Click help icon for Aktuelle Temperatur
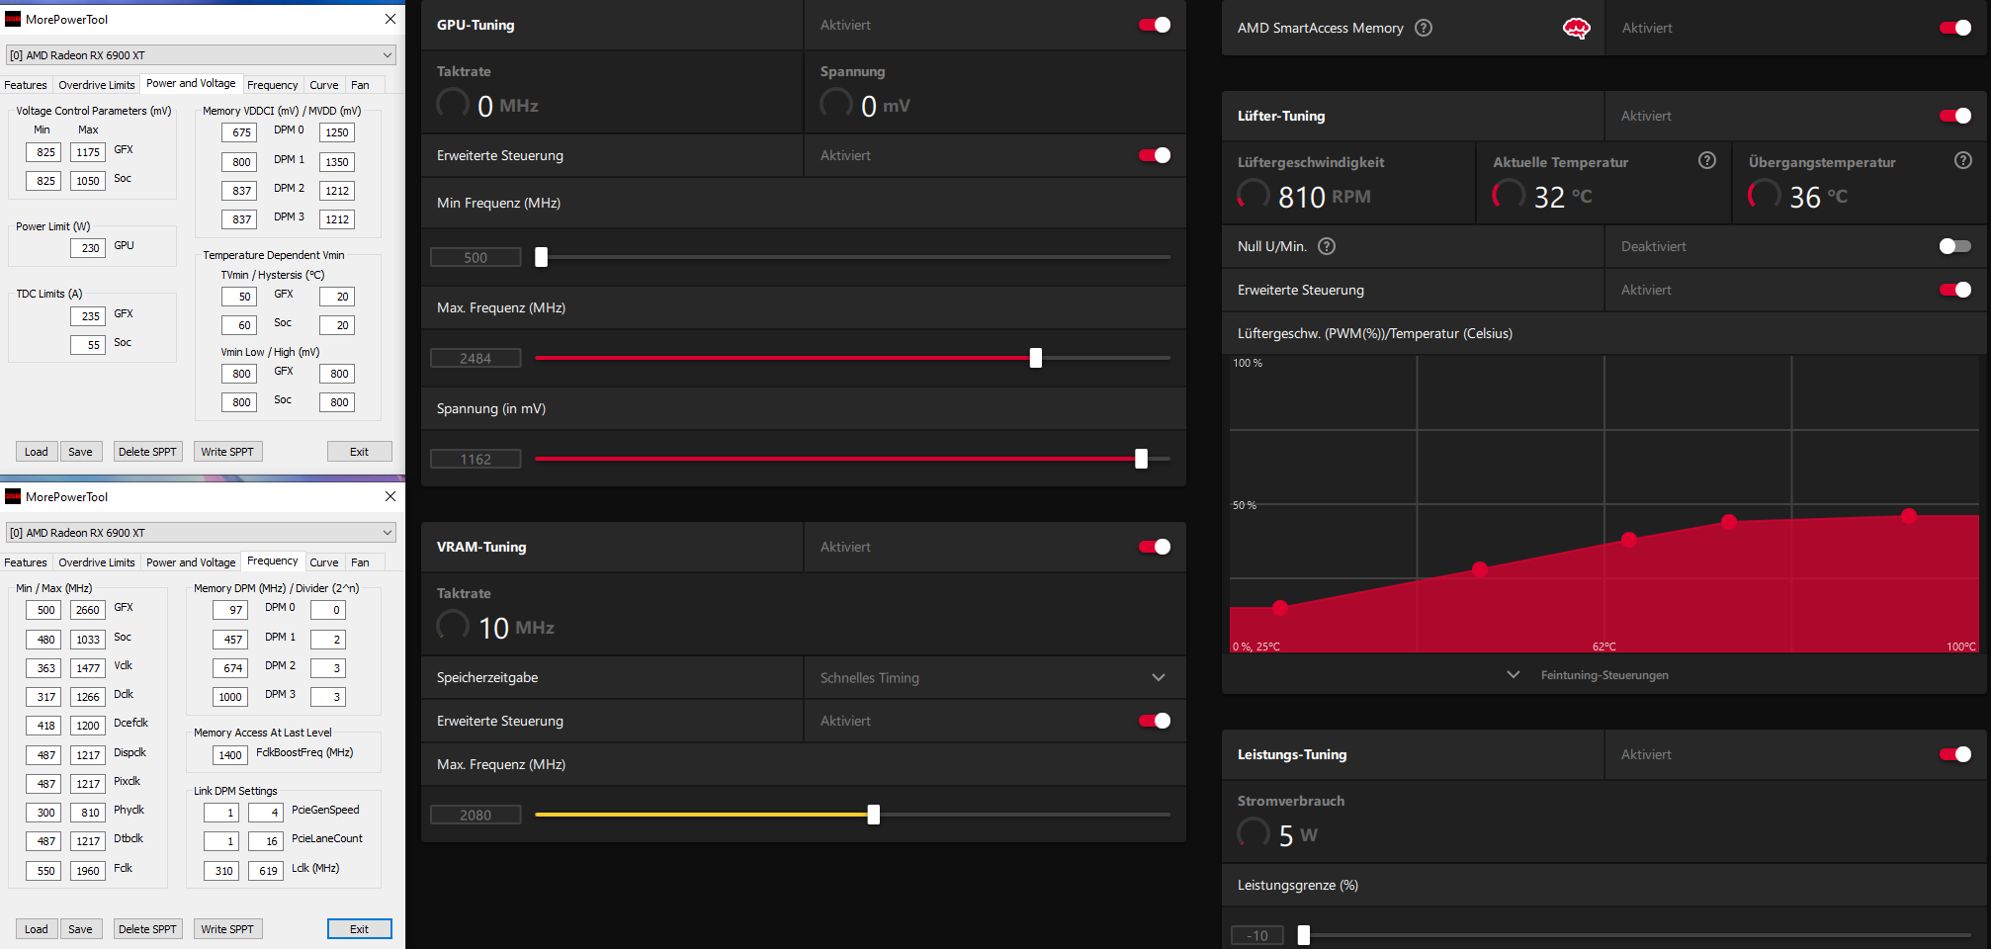This screenshot has height=949, width=1991. click(1707, 160)
